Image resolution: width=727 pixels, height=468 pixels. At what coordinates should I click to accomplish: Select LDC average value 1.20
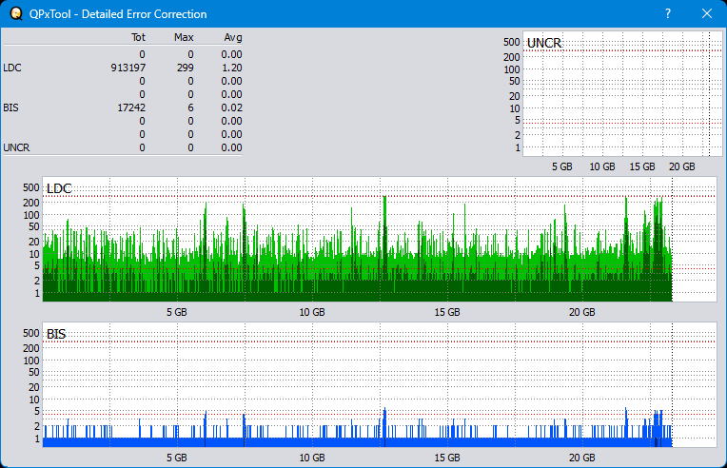click(231, 68)
